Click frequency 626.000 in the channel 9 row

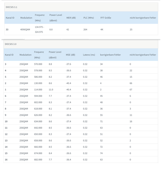(38, 115)
